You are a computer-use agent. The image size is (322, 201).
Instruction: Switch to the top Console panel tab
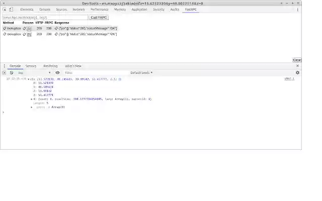tap(45, 10)
